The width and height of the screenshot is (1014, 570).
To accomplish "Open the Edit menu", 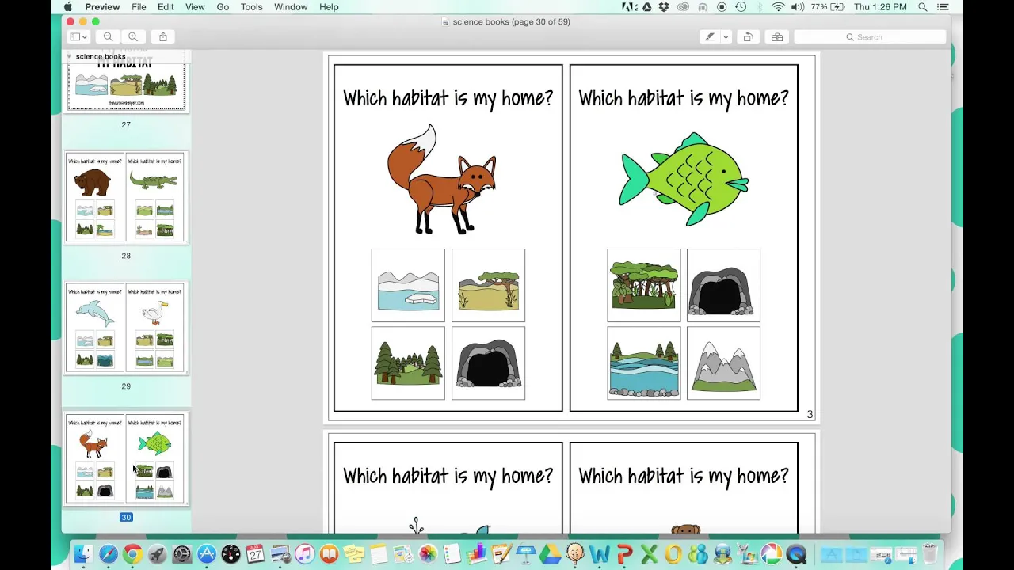I will click(166, 6).
